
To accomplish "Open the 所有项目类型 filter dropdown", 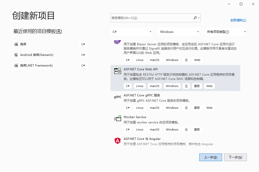I will [226, 32].
